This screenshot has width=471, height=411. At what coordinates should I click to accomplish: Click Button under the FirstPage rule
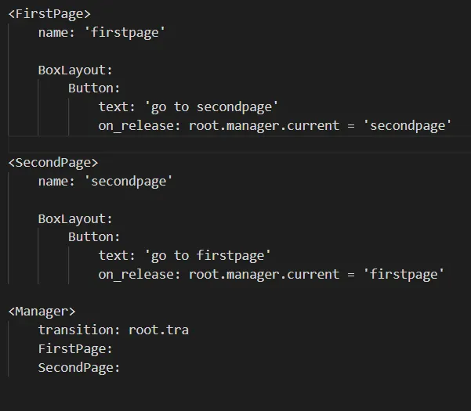(x=94, y=88)
